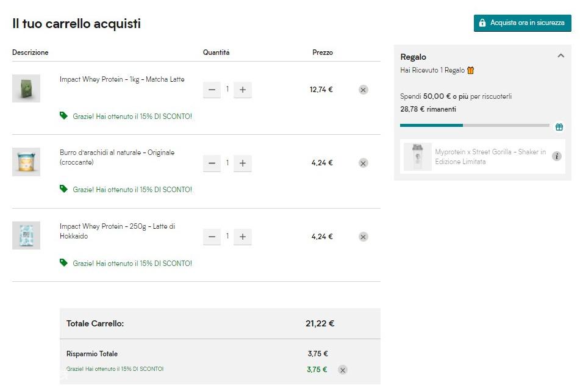Remove Impact Whey Protein Matcha Latte from cart

click(x=363, y=90)
